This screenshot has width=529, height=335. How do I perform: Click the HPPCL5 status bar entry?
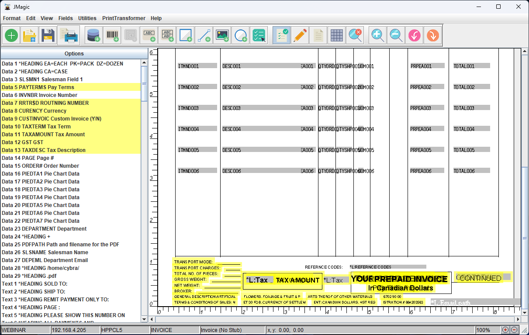click(125, 330)
